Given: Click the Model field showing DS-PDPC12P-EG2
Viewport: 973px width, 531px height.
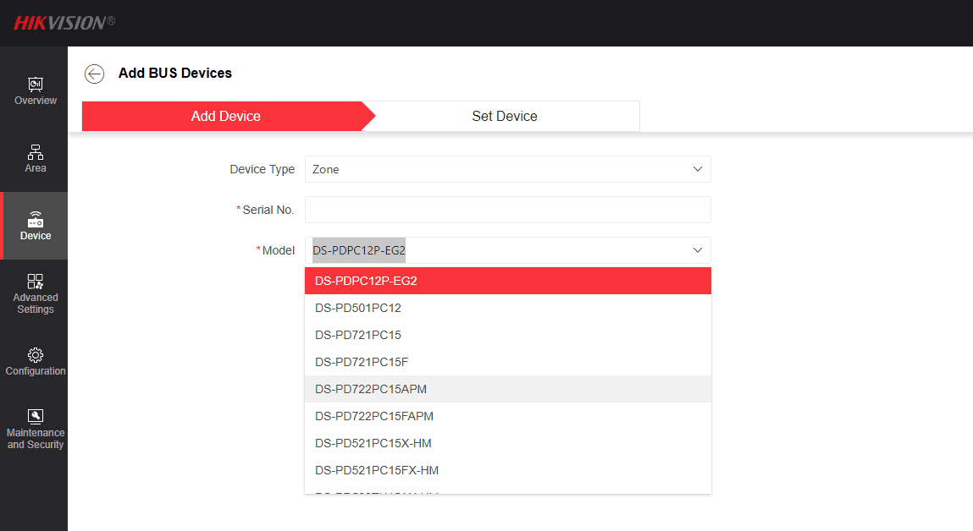Looking at the screenshot, I should coord(507,250).
